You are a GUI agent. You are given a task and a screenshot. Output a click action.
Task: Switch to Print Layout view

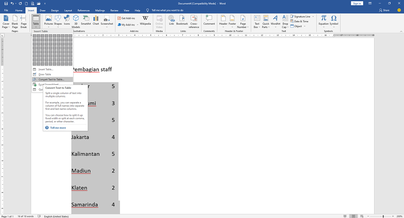(353, 216)
